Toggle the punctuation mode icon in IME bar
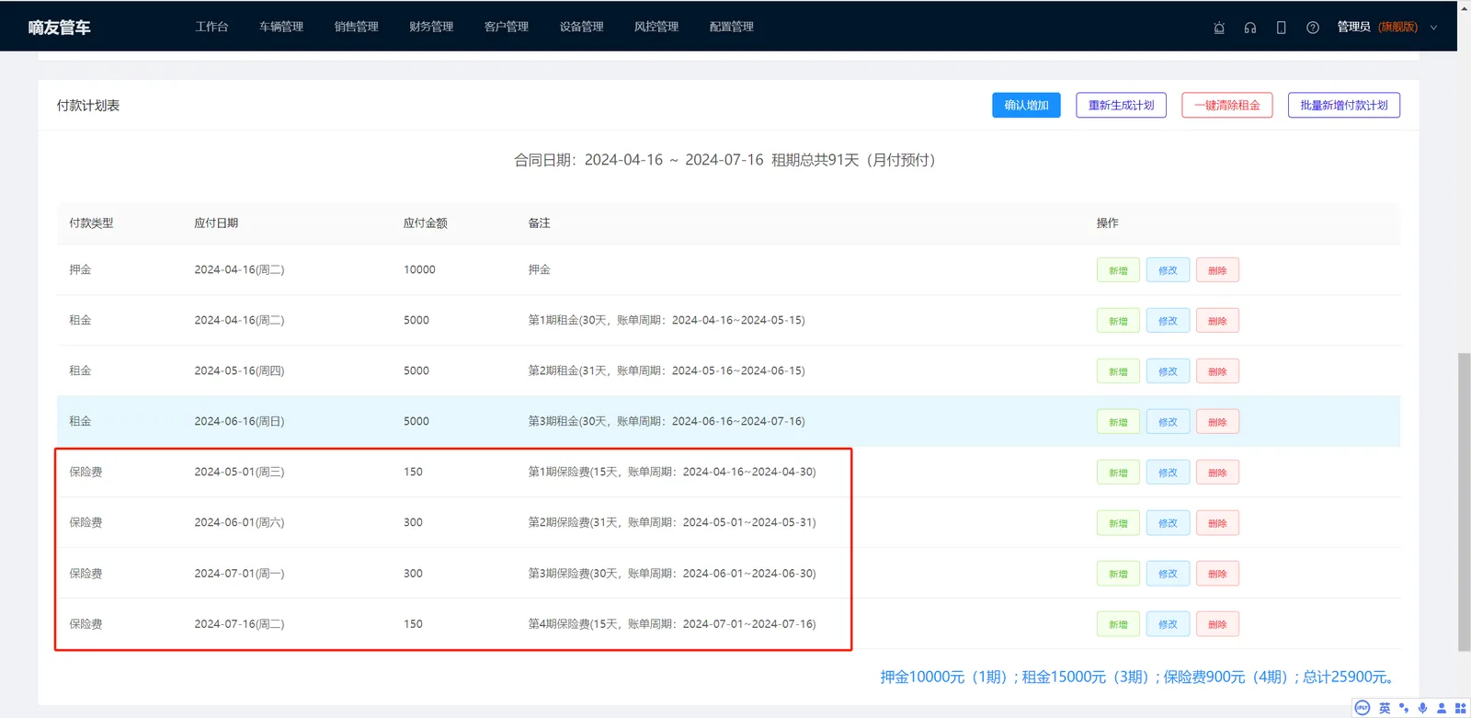1471x718 pixels. pos(1404,708)
